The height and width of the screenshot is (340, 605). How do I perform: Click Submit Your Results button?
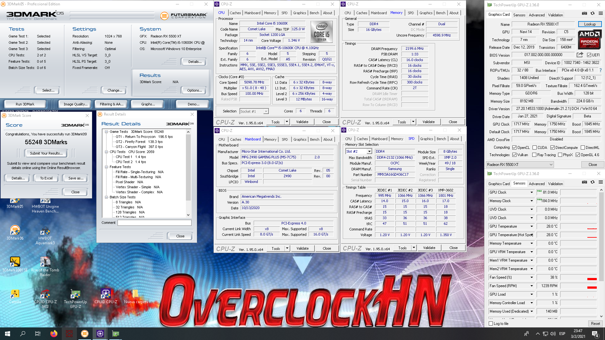tap(46, 153)
